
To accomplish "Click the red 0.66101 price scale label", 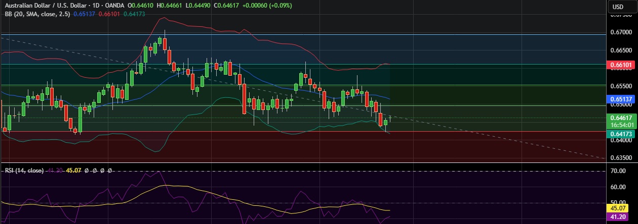I will 622,65.
